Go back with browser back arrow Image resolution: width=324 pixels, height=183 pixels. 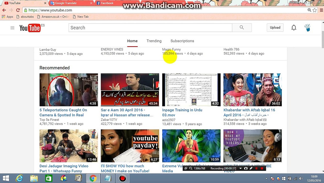click(x=4, y=10)
